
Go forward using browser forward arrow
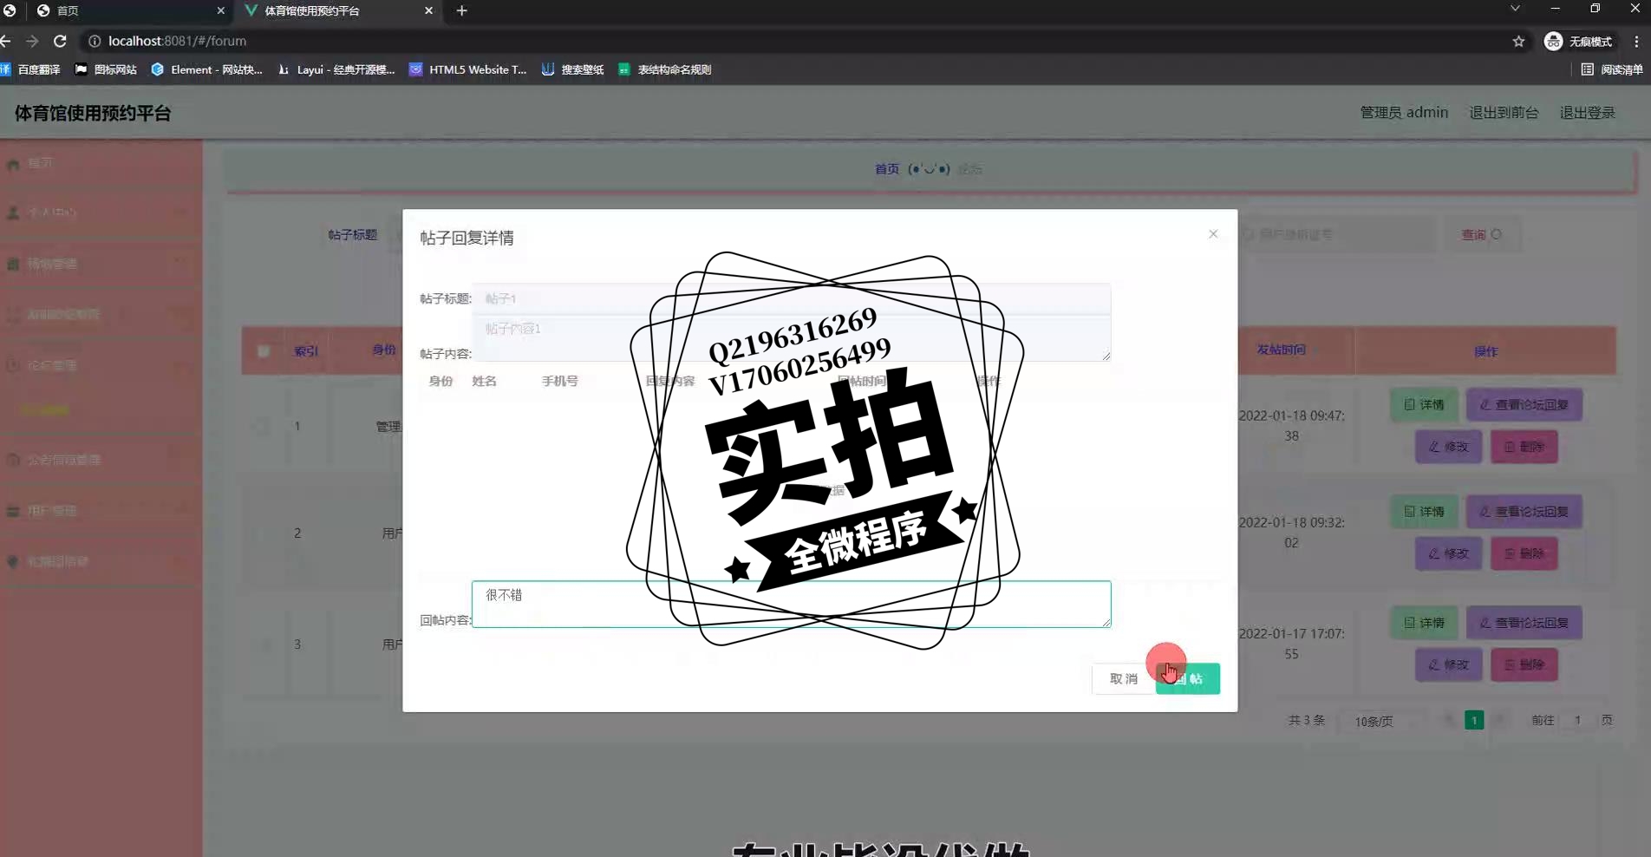click(32, 41)
